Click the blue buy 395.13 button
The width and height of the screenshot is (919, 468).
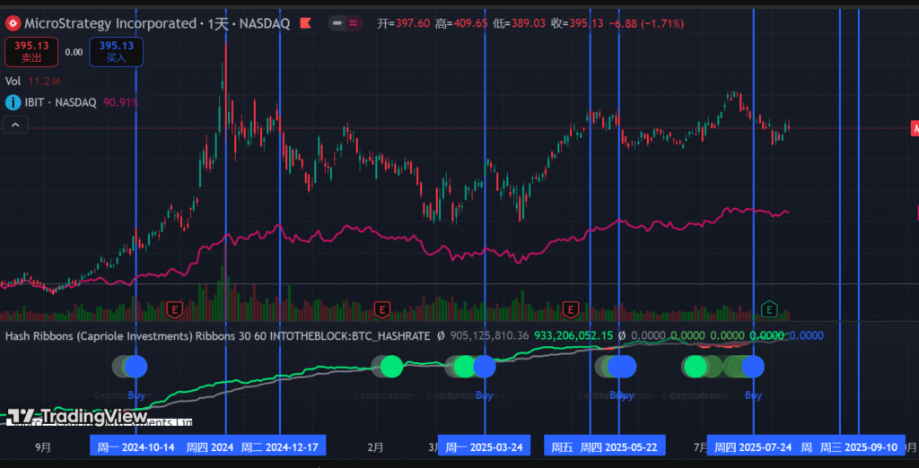pyautogui.click(x=116, y=51)
